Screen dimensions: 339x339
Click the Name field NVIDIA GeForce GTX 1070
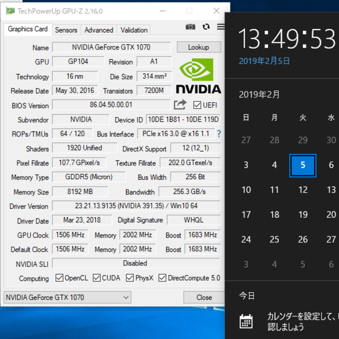tap(111, 47)
